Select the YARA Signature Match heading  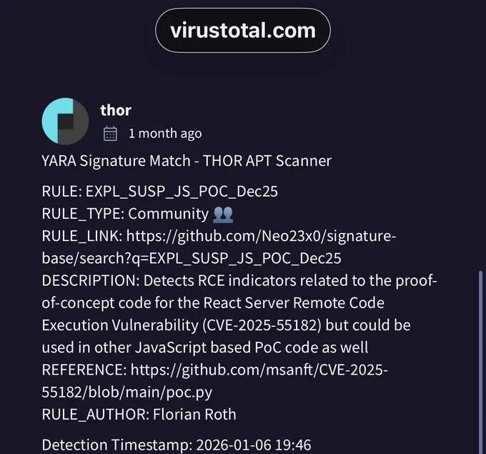point(187,161)
